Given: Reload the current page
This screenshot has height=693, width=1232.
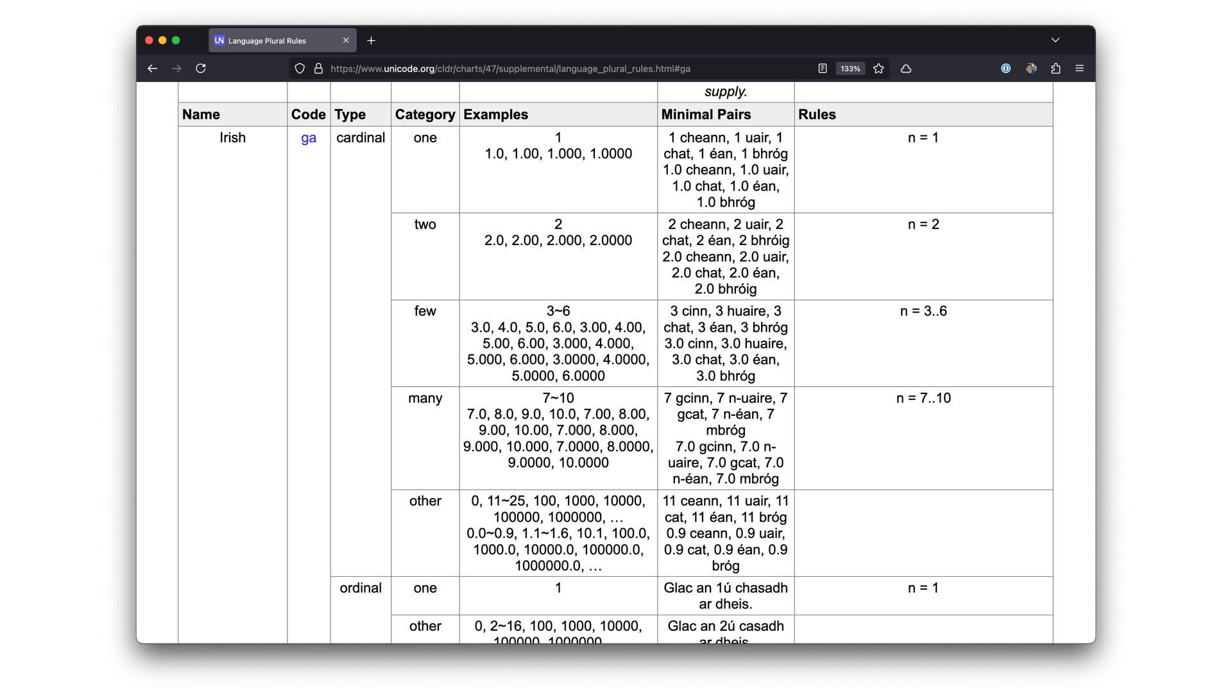Looking at the screenshot, I should (201, 69).
